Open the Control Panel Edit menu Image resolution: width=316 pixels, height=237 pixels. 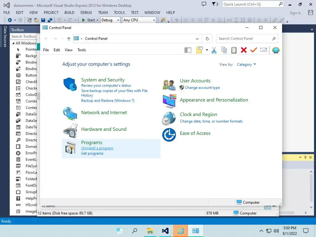coord(57,50)
